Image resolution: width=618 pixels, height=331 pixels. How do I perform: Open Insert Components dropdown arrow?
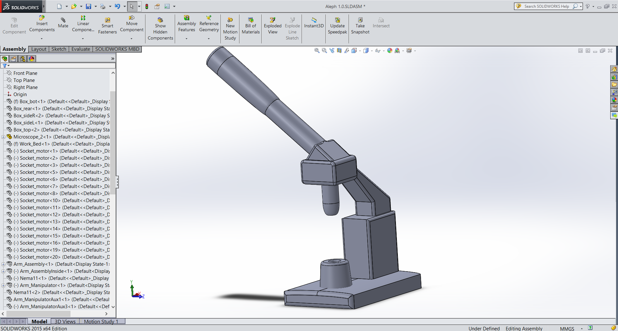pos(42,39)
